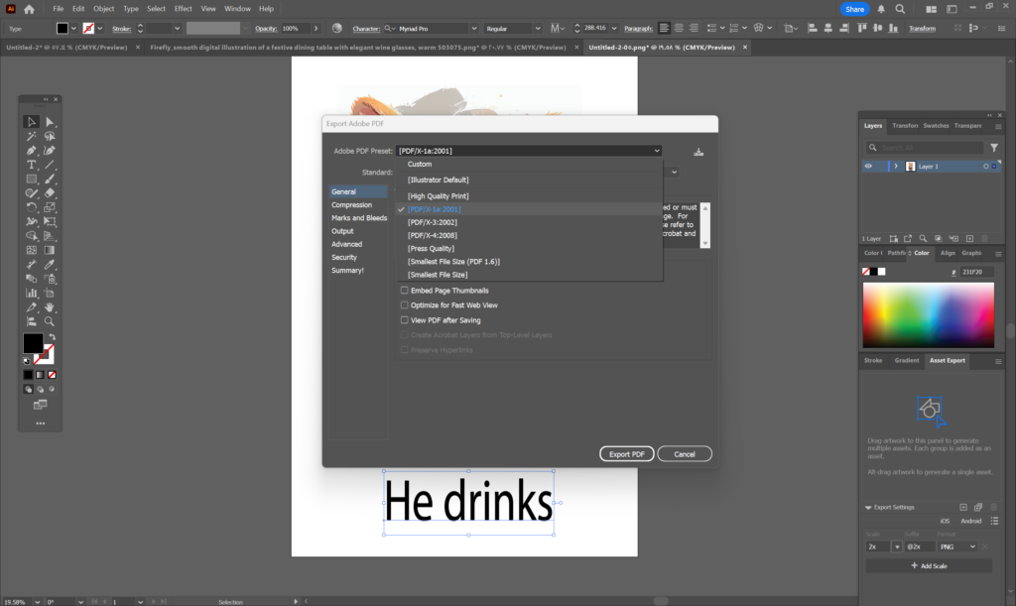1016x606 pixels.
Task: Open the Transform link in control bar
Action: point(922,29)
